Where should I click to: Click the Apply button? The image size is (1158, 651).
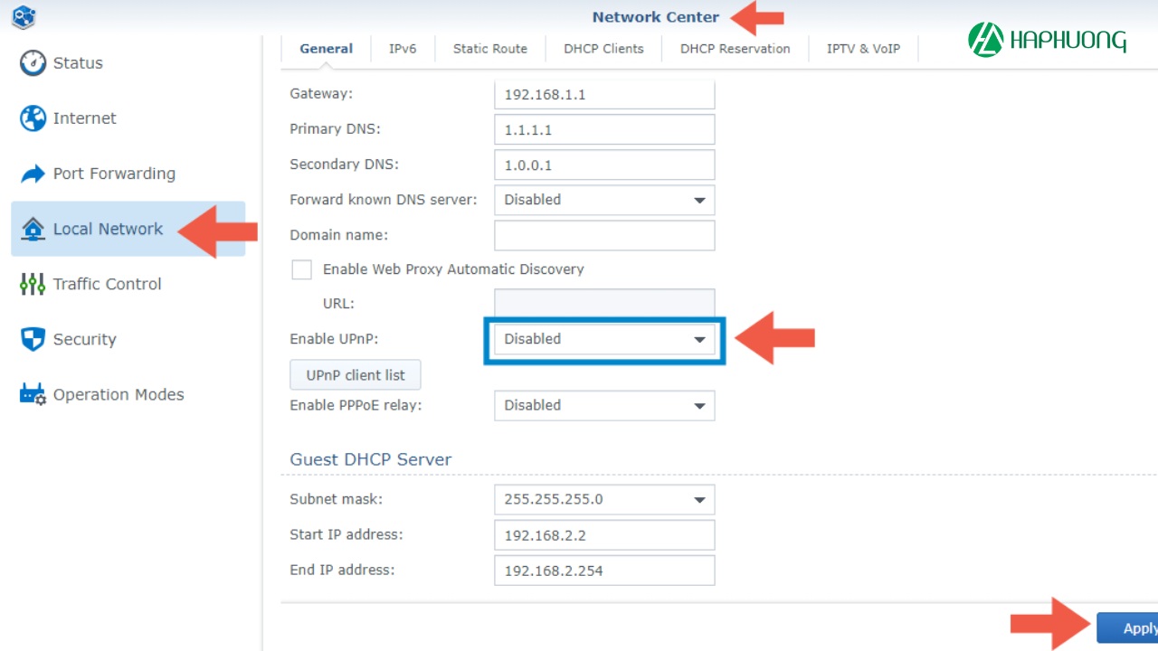(x=1127, y=628)
